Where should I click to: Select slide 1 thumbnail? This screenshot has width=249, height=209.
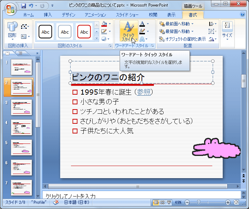coord(21,67)
